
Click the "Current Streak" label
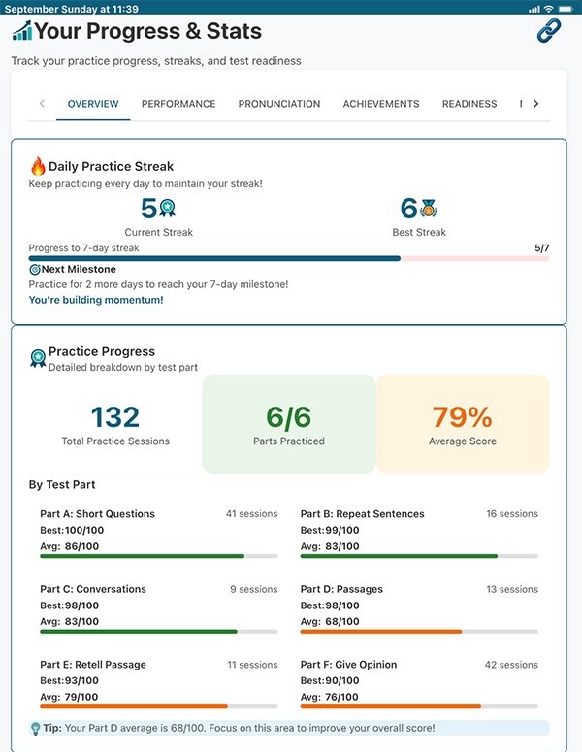click(159, 232)
